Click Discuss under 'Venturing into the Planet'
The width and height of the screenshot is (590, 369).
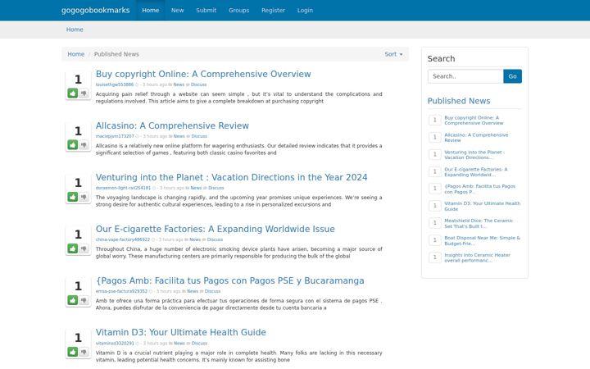point(216,188)
